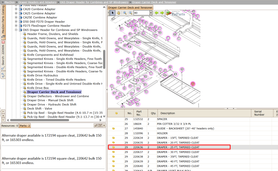Screen dimensions: 278x171
Task: Select callout 37 on the diagram
Action: tap(114, 93)
